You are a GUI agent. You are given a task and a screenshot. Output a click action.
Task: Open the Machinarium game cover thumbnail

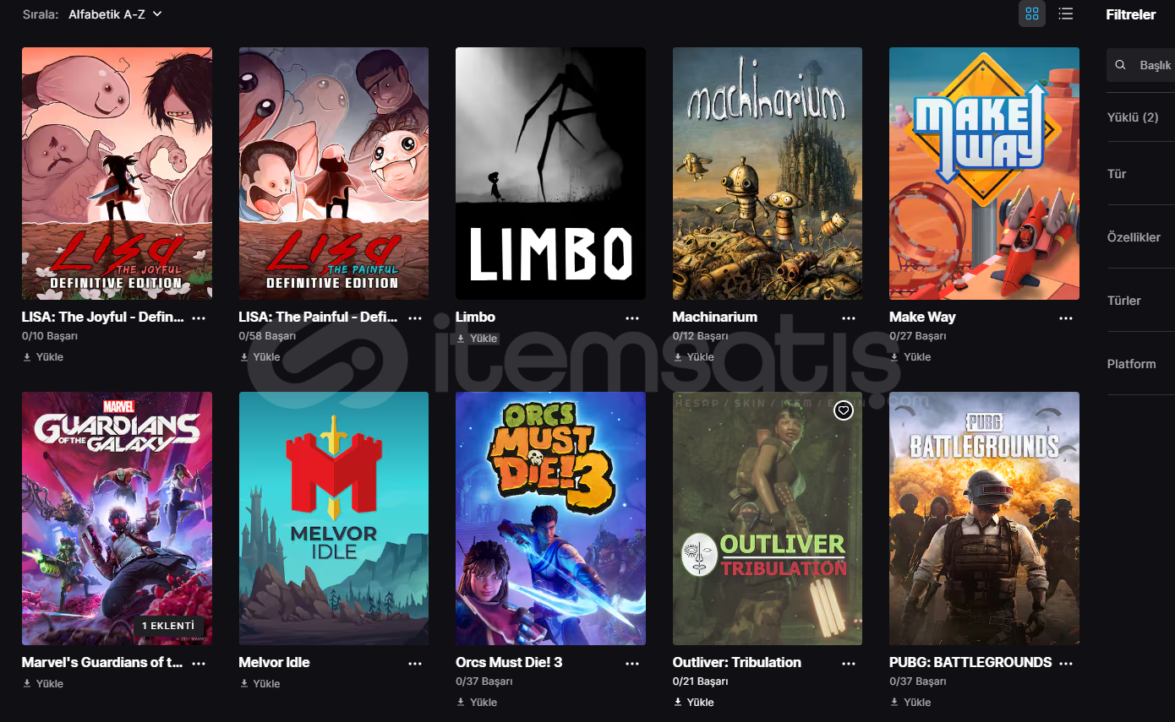[x=768, y=173]
